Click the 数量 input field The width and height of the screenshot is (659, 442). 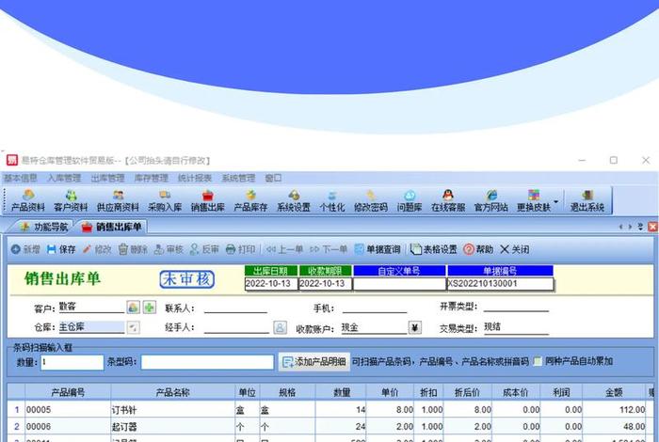72,362
